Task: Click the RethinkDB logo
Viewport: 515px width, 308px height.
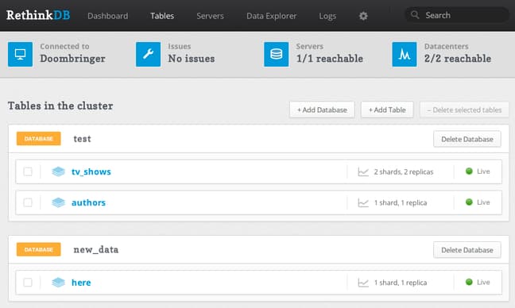Action: coord(38,15)
